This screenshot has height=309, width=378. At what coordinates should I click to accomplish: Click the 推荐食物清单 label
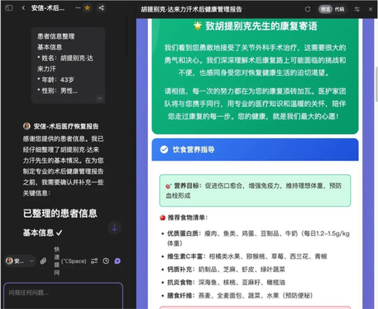[x=184, y=218]
